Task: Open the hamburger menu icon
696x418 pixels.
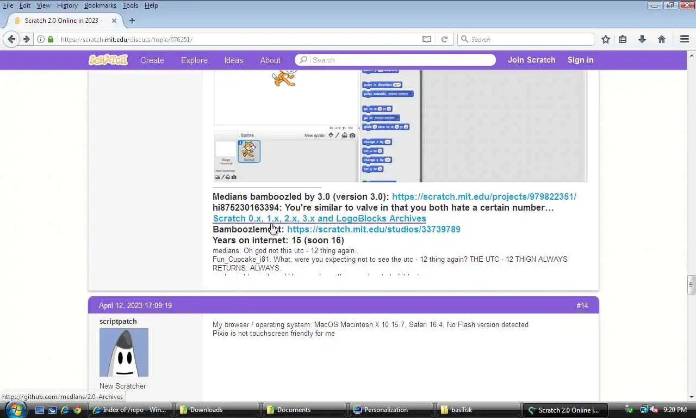Action: pos(685,39)
